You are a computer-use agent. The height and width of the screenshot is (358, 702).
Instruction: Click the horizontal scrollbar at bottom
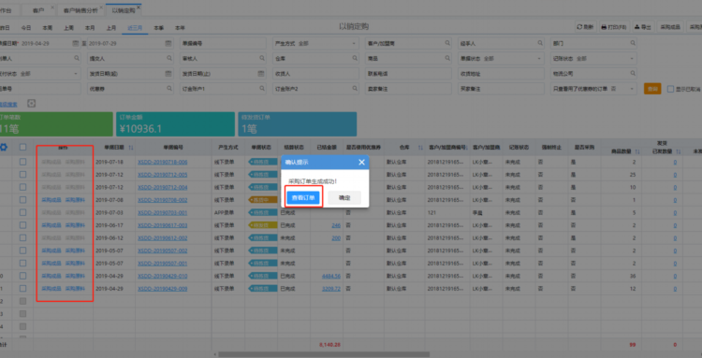point(324,354)
